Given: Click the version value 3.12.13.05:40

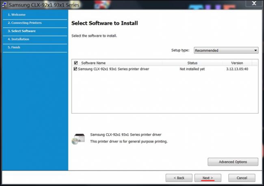Looking at the screenshot, I should tap(237, 69).
